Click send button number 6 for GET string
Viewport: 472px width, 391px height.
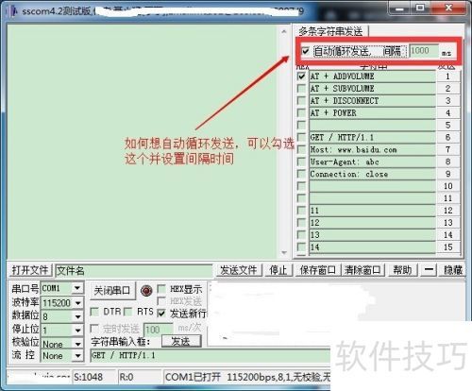pyautogui.click(x=447, y=137)
